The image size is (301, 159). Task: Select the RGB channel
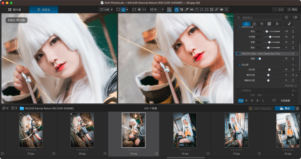point(241,100)
